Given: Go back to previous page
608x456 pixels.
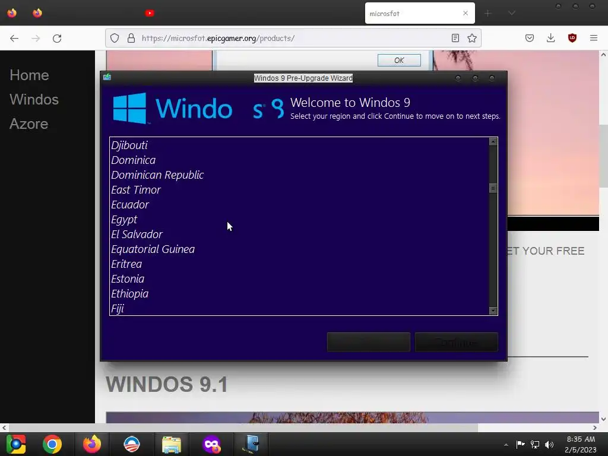Looking at the screenshot, I should pyautogui.click(x=14, y=38).
